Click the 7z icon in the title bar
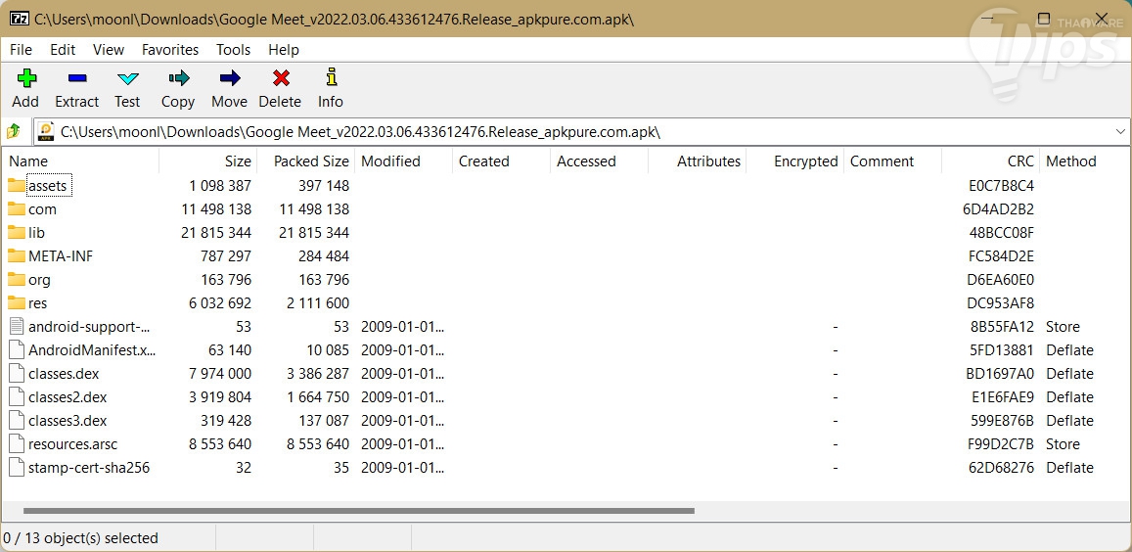This screenshot has width=1132, height=552. (20, 19)
